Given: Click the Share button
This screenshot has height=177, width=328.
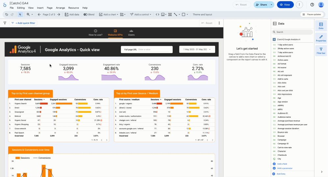Looking at the screenshot, I should tap(261, 5).
